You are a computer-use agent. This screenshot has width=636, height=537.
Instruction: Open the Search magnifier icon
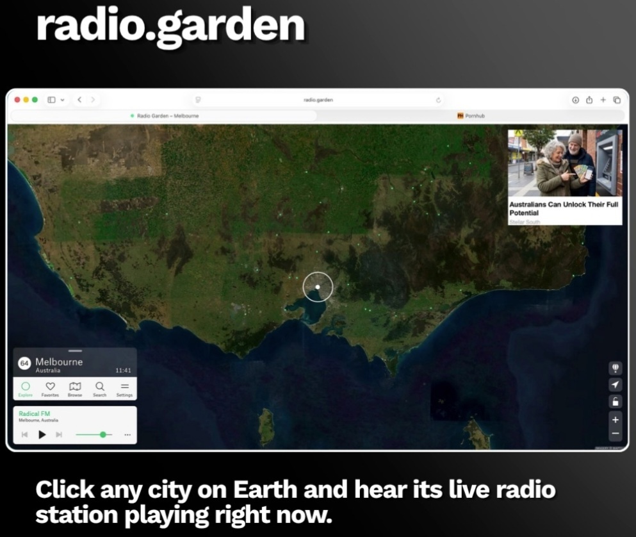[x=100, y=388]
